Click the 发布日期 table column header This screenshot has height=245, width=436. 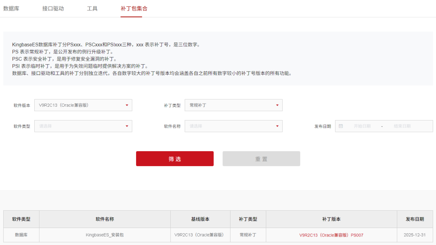(415, 219)
